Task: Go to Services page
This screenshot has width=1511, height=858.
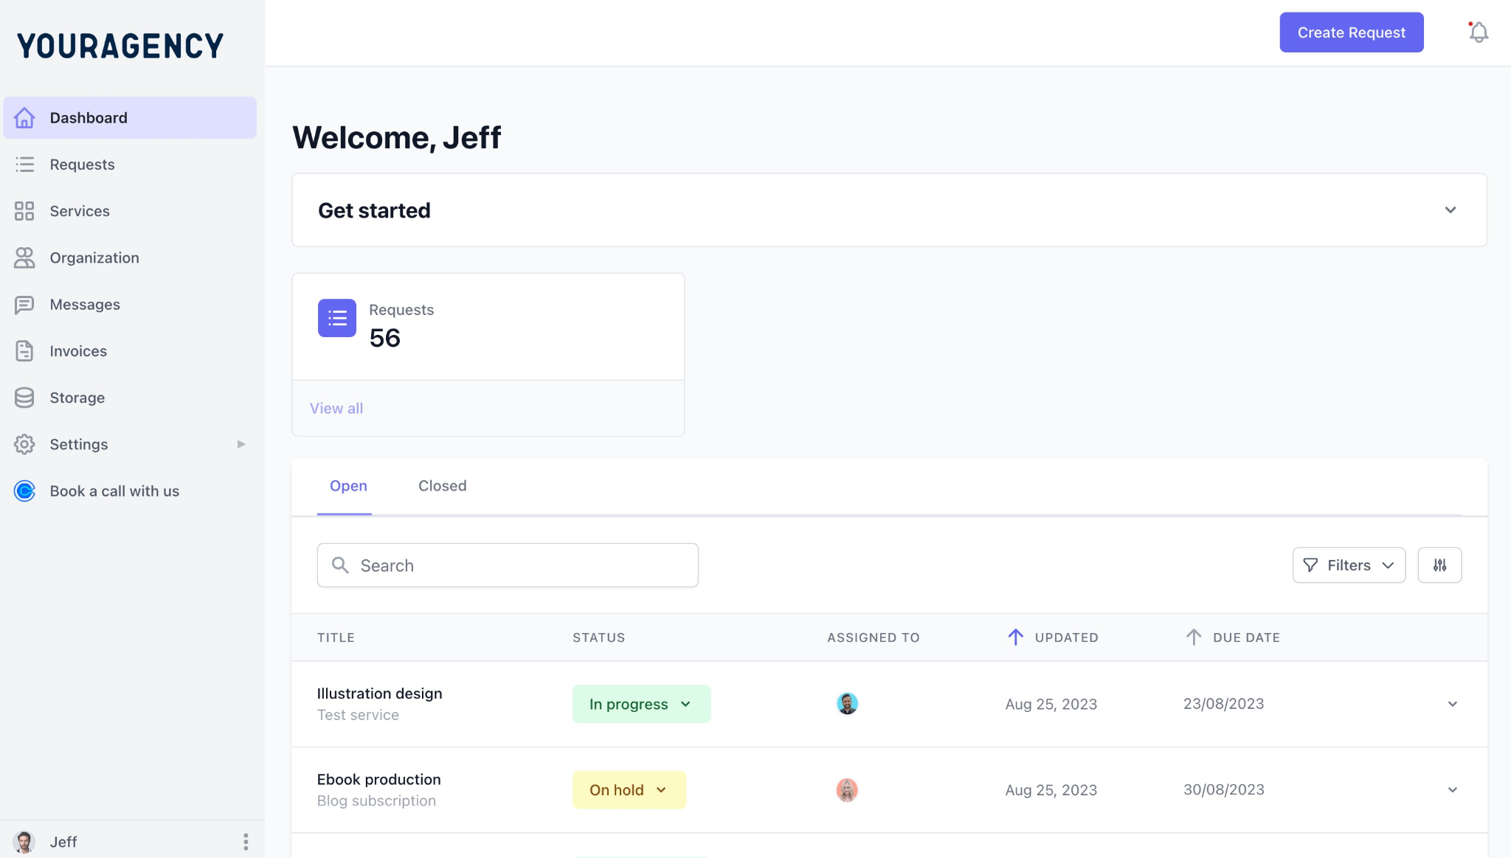Action: pos(80,211)
